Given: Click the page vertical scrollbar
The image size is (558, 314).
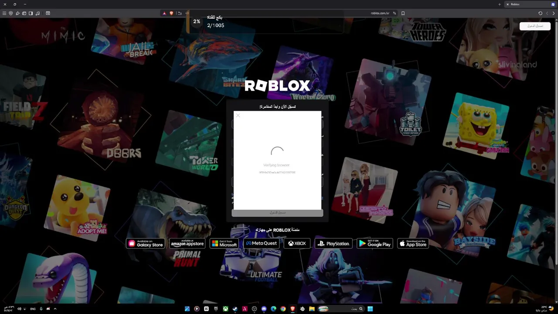Looking at the screenshot, I should [556, 161].
